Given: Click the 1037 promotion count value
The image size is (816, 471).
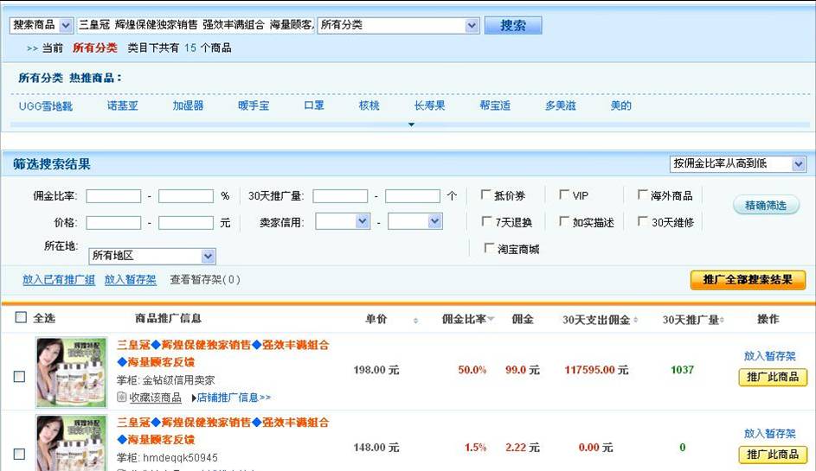Looking at the screenshot, I should coord(682,370).
